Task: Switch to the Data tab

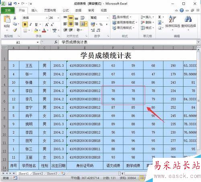Action: pyautogui.click(x=78, y=10)
